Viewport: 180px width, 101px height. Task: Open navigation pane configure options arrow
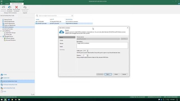[x=34, y=95]
